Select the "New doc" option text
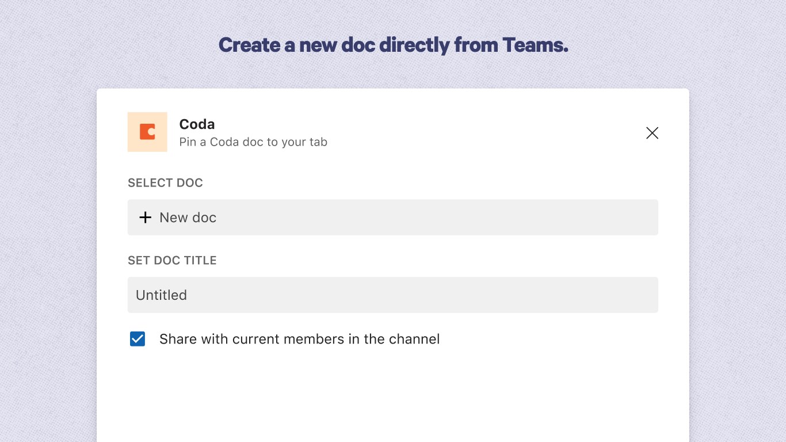The width and height of the screenshot is (786, 442). point(188,218)
